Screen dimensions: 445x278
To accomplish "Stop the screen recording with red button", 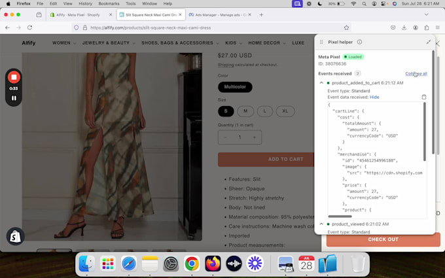I will point(14,77).
